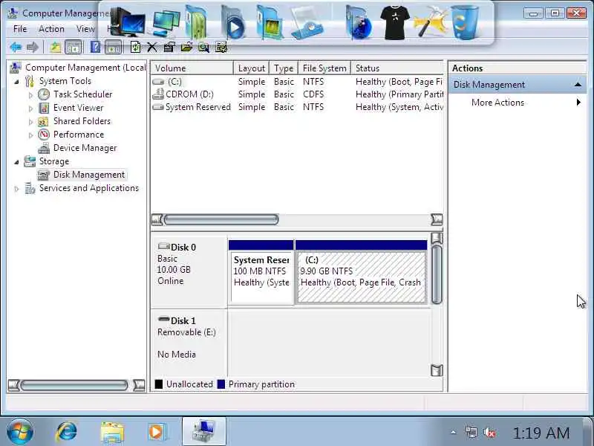
Task: Select Event Viewer in the tree
Action: click(x=78, y=108)
